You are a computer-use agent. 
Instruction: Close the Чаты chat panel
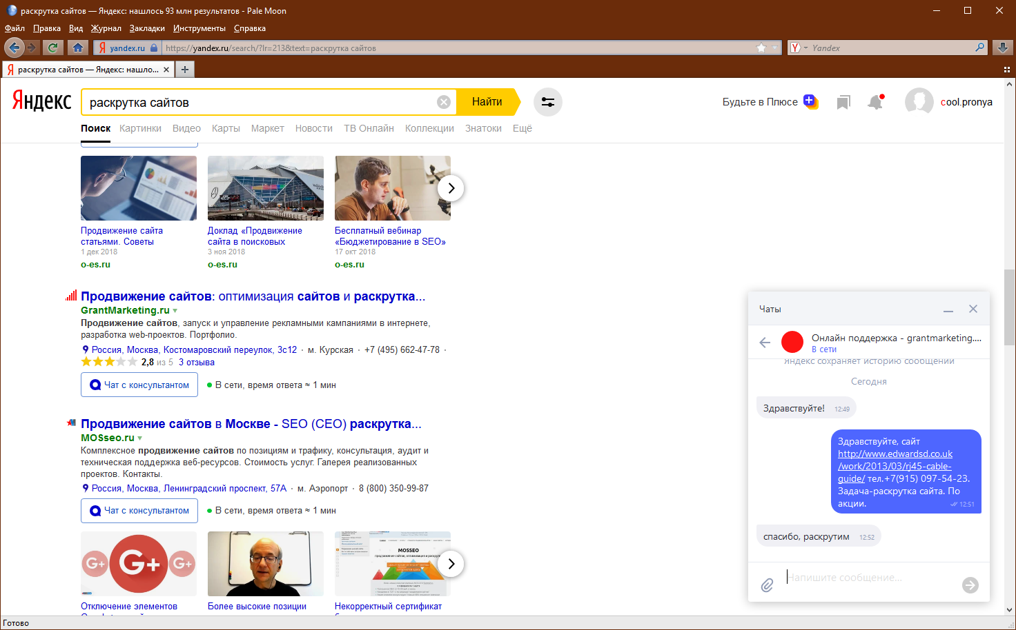tap(973, 309)
